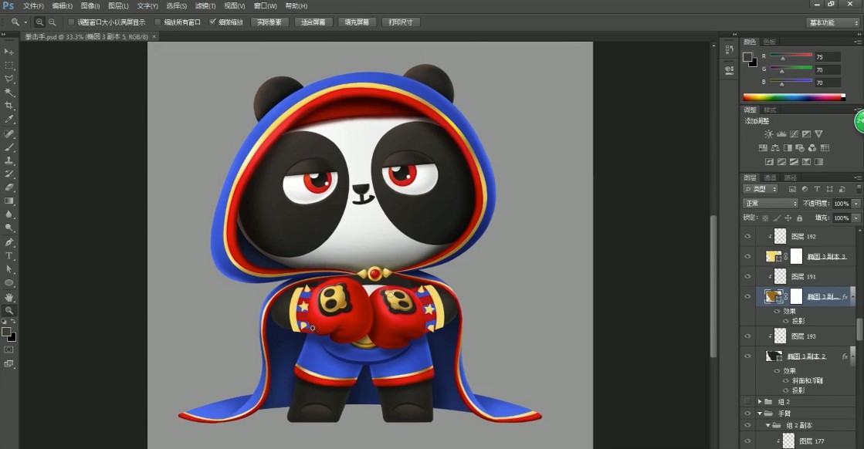The height and width of the screenshot is (449, 864).
Task: Click the 实际像素 actual pixels button
Action: [x=269, y=22]
